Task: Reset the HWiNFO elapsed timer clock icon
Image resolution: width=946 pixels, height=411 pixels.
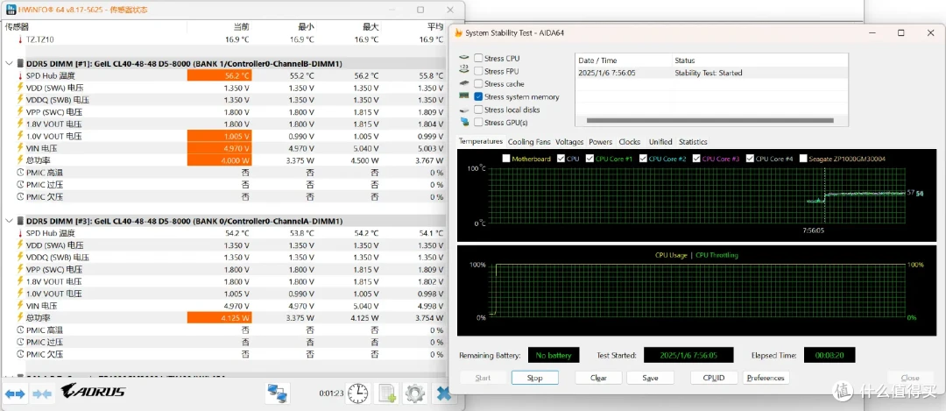Action: pos(357,393)
